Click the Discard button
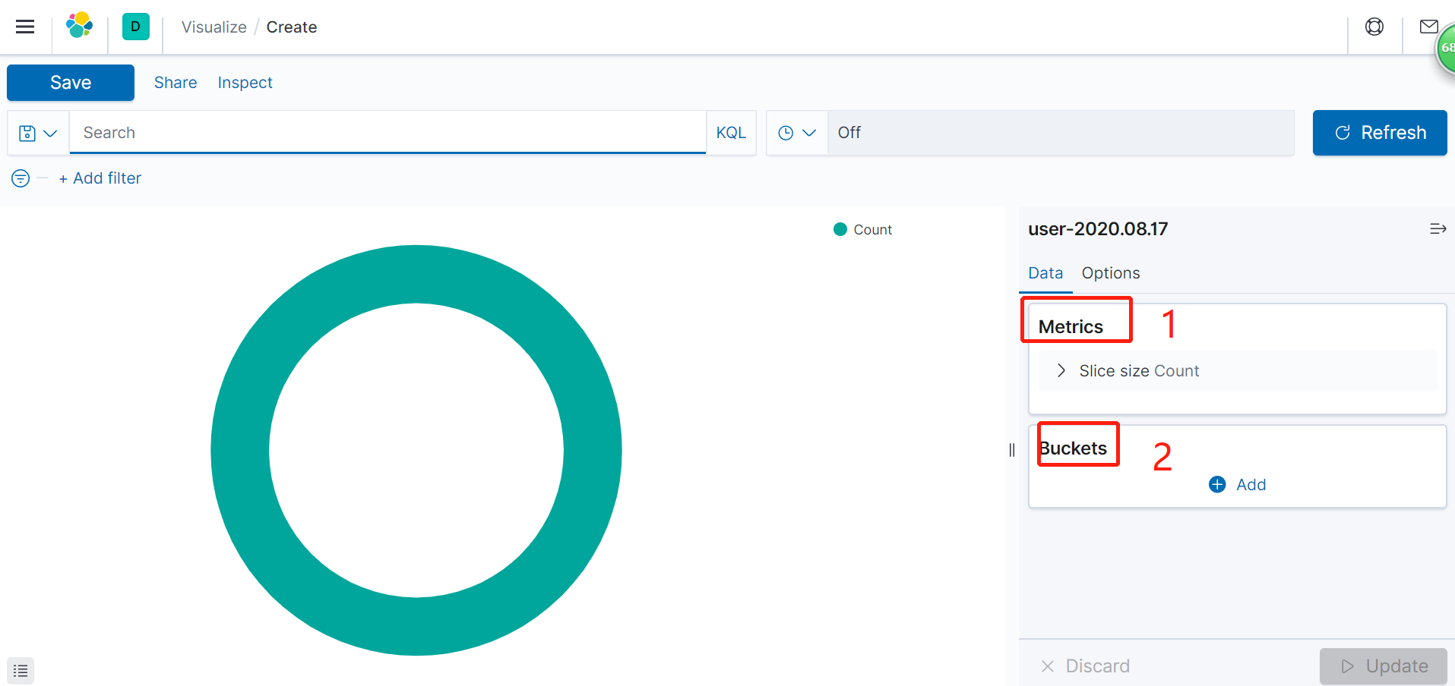 click(1086, 666)
